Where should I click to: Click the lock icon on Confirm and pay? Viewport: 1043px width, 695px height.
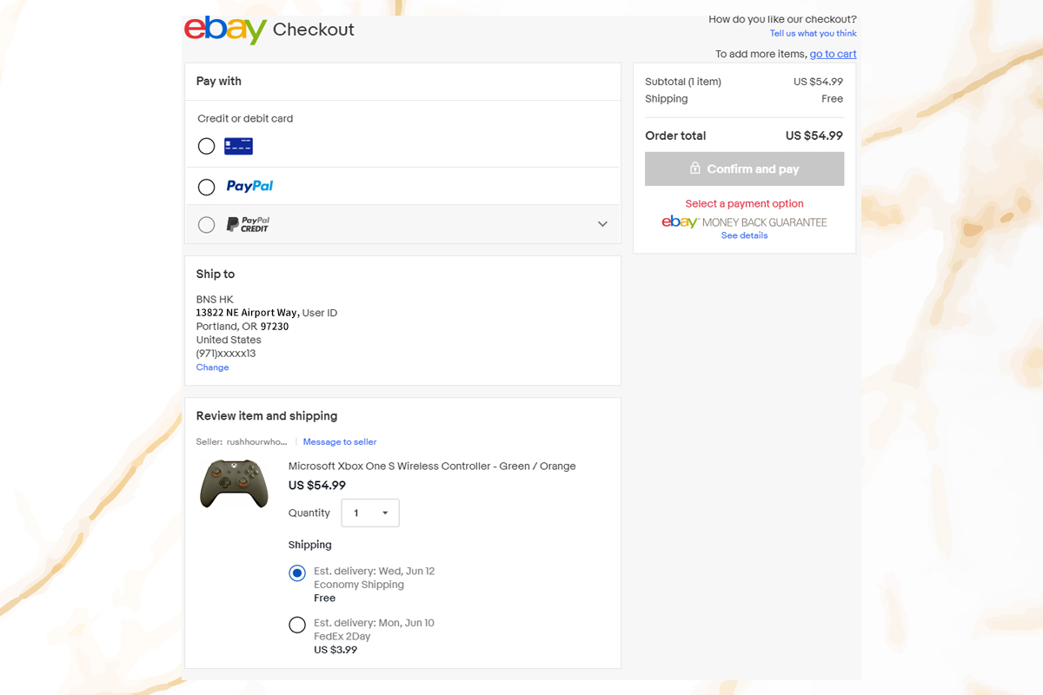(x=695, y=169)
